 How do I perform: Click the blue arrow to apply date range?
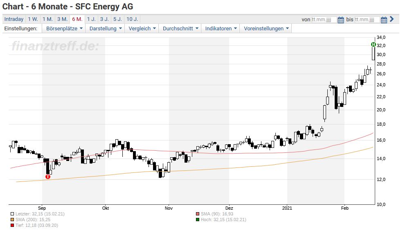click(x=392, y=19)
